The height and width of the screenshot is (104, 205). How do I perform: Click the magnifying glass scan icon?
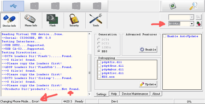click(194, 6)
